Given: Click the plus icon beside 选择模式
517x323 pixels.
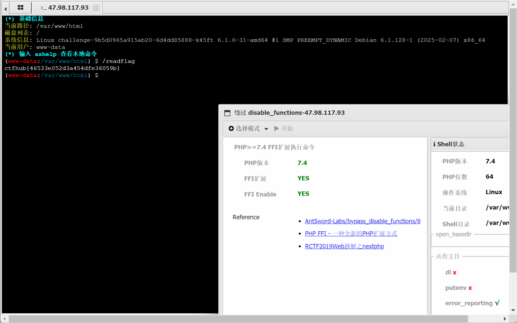Looking at the screenshot, I should tap(231, 128).
